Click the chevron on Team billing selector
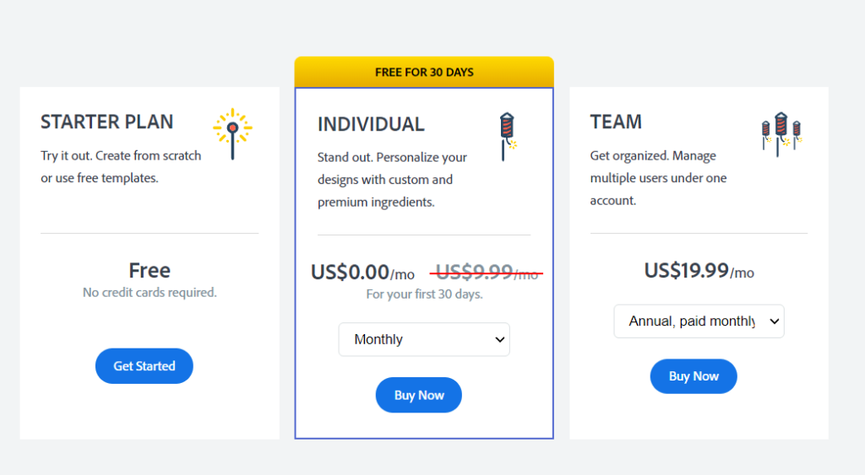This screenshot has height=475, width=865. [x=774, y=321]
